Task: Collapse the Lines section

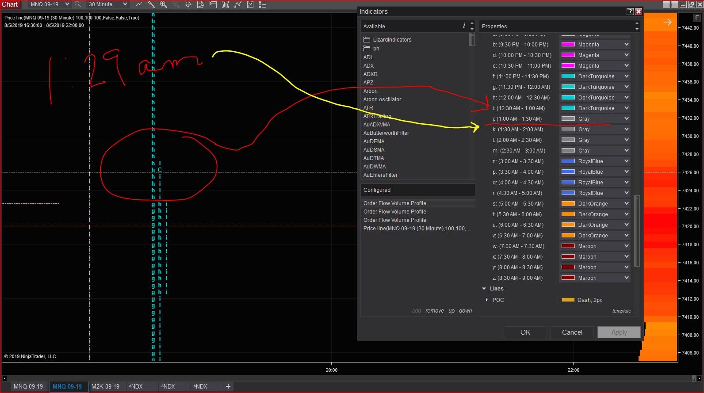Action: pyautogui.click(x=484, y=289)
